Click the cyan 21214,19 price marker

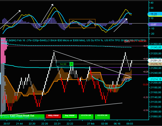pos(155,79)
